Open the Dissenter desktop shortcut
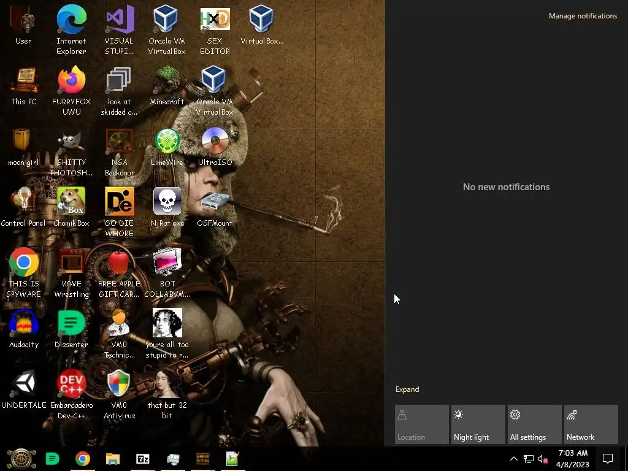 (x=71, y=329)
